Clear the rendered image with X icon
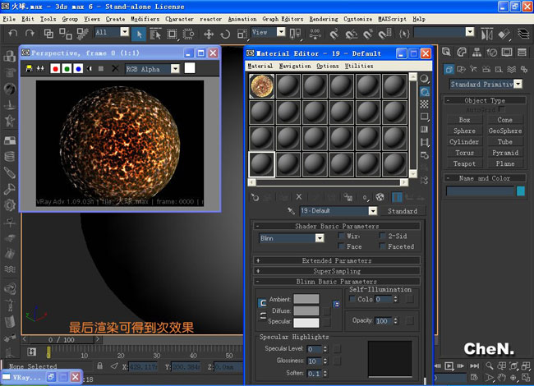Viewport: 534px width, 386px height. click(x=115, y=69)
